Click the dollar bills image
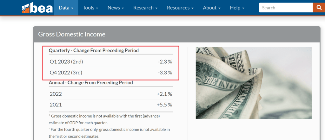Viewport: 325px width, 140px height. pyautogui.click(x=254, y=83)
